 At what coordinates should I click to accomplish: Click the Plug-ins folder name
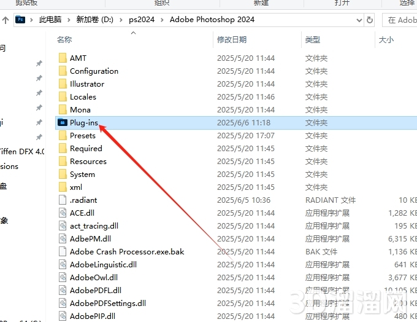pyautogui.click(x=84, y=123)
